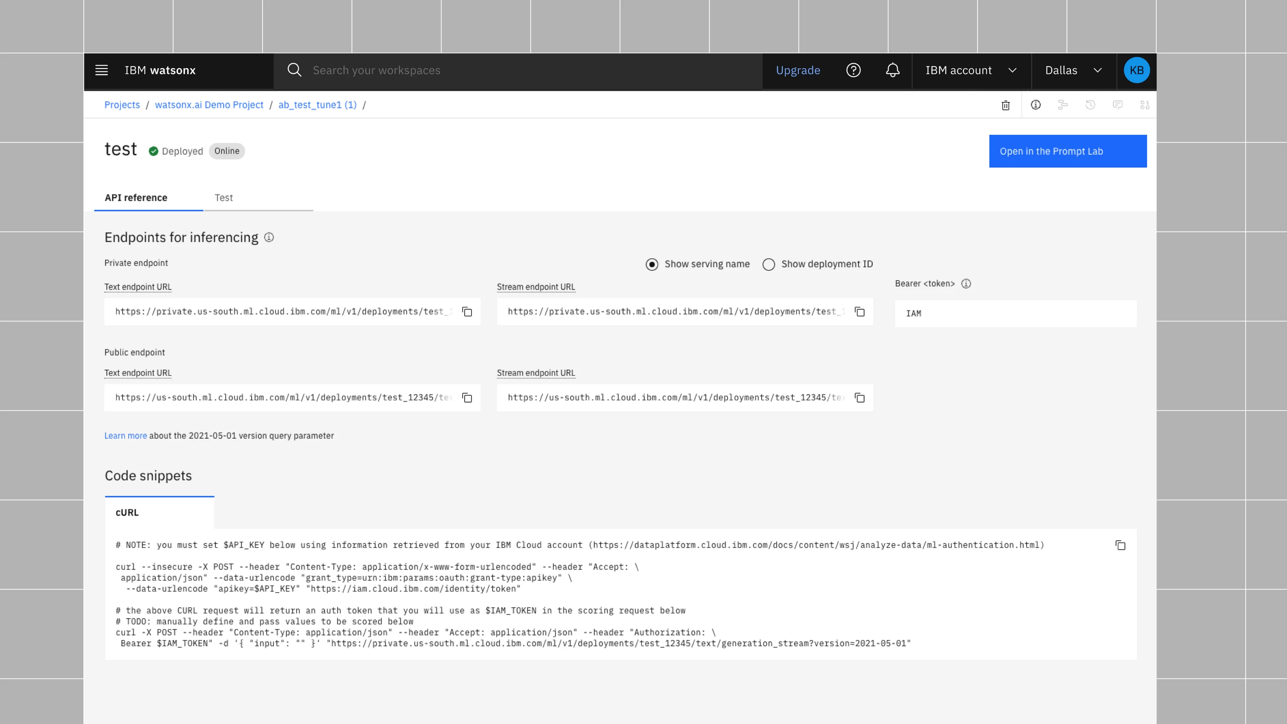
Task: Select Show deployment ID radio button
Action: pos(768,264)
